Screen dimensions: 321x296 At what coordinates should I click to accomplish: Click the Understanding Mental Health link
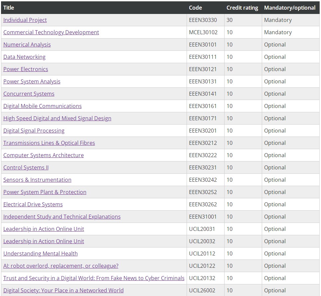click(41, 253)
